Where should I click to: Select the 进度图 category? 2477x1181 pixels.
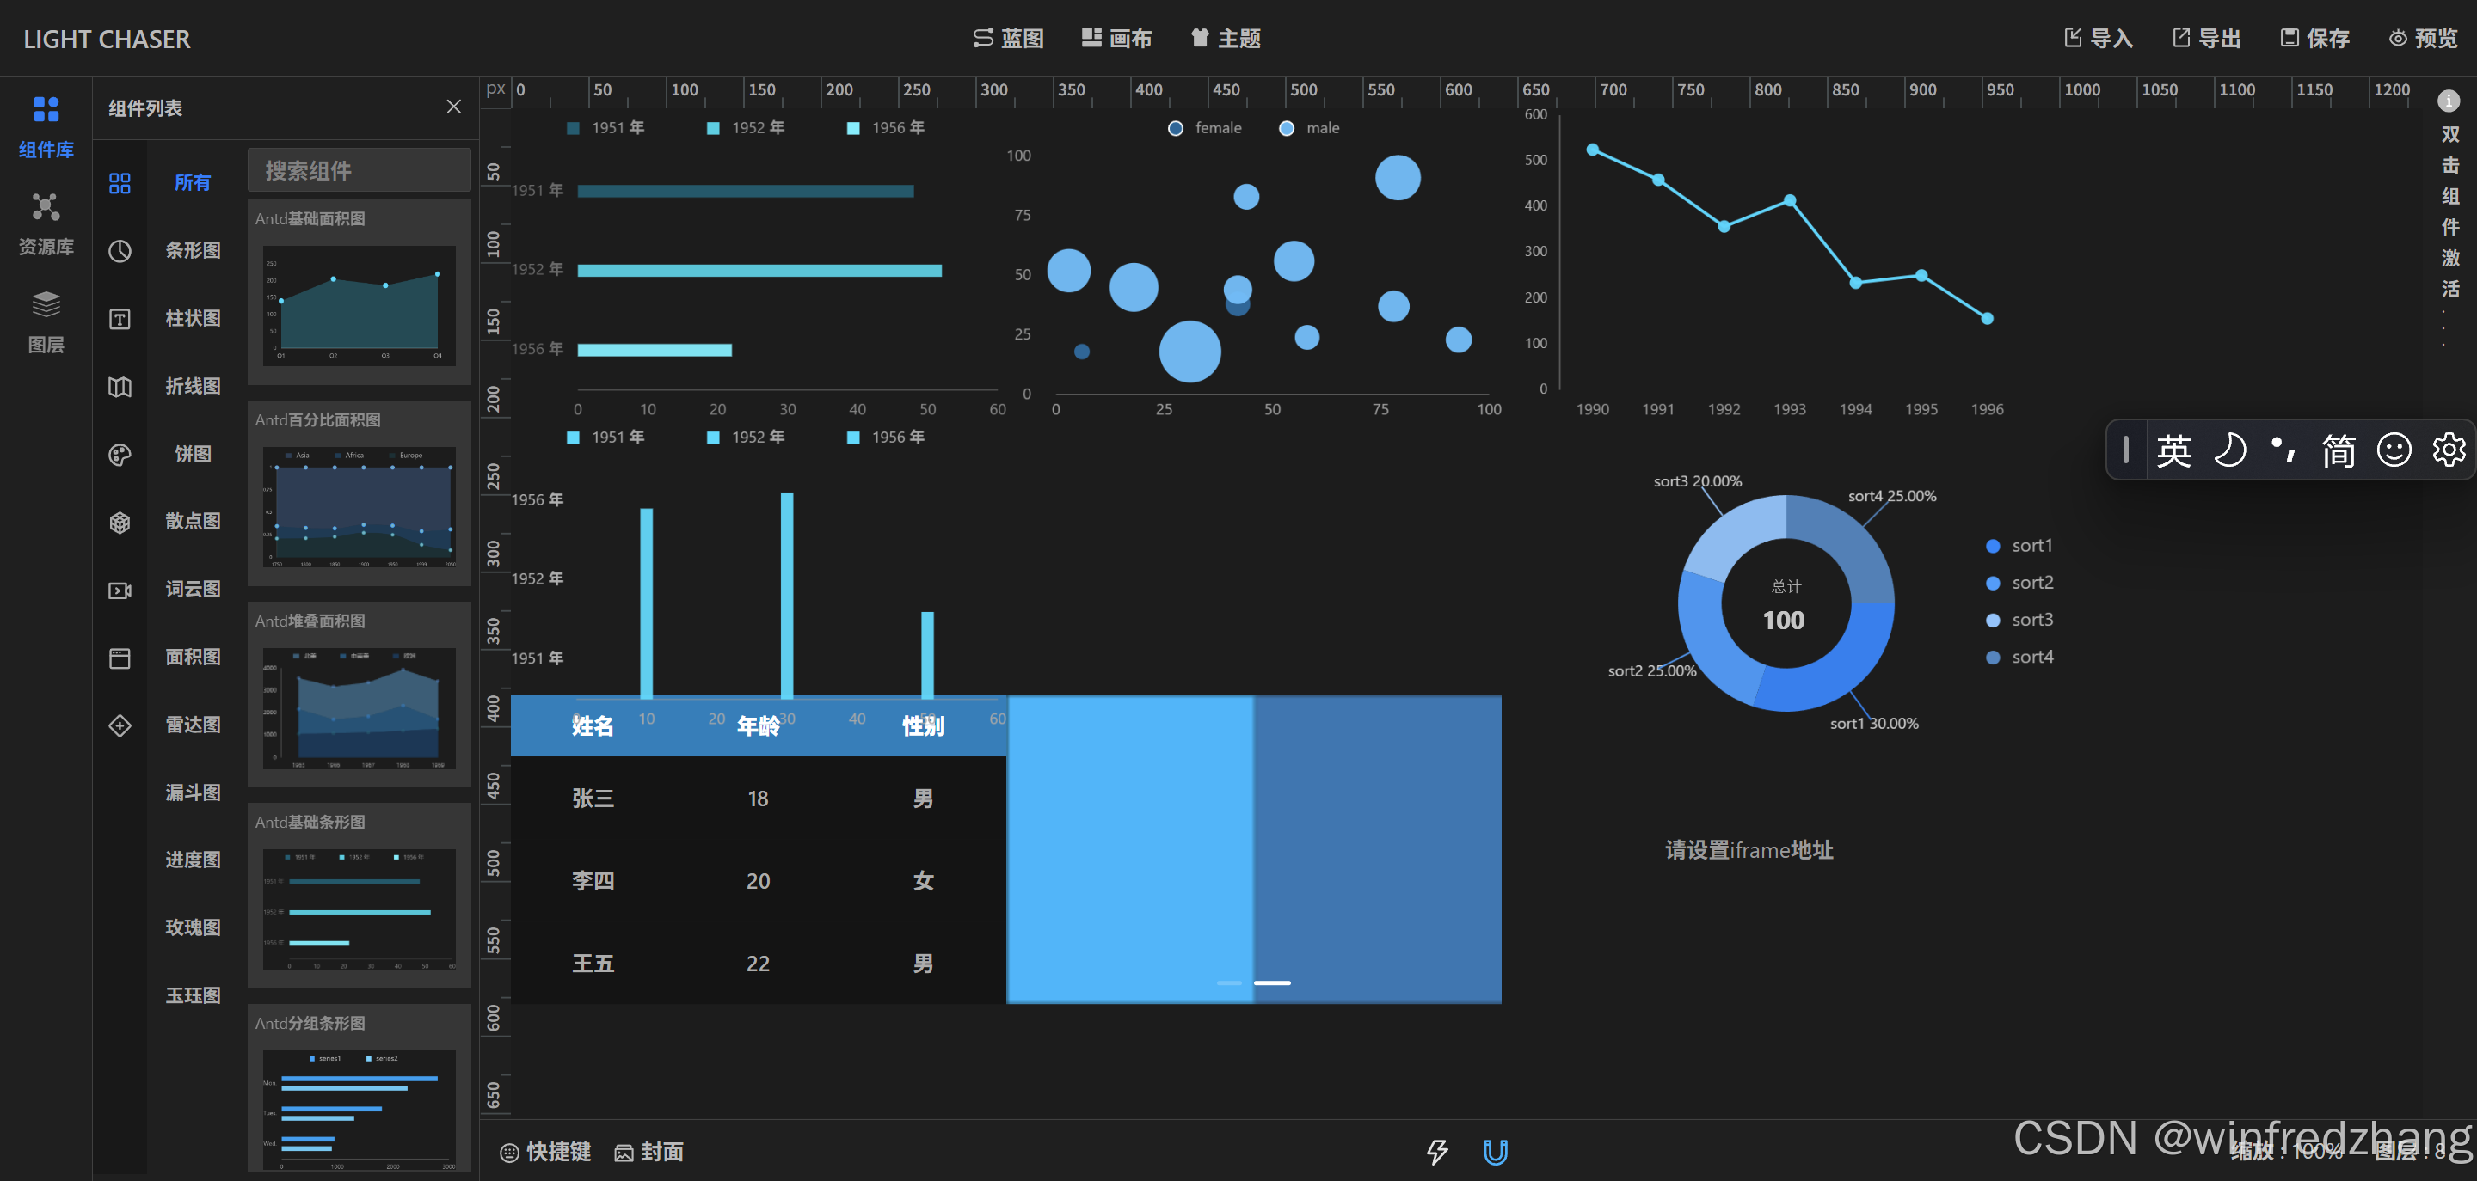coord(193,861)
